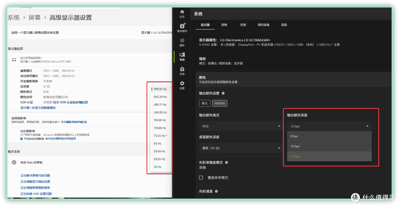Open the 输出颜色格式 RGB dropdown

240,126
